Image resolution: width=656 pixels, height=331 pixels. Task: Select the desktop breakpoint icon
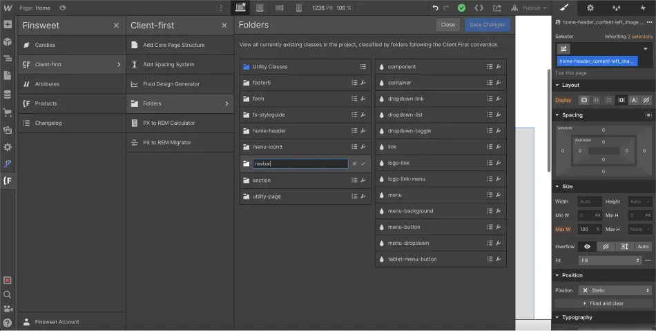point(240,8)
